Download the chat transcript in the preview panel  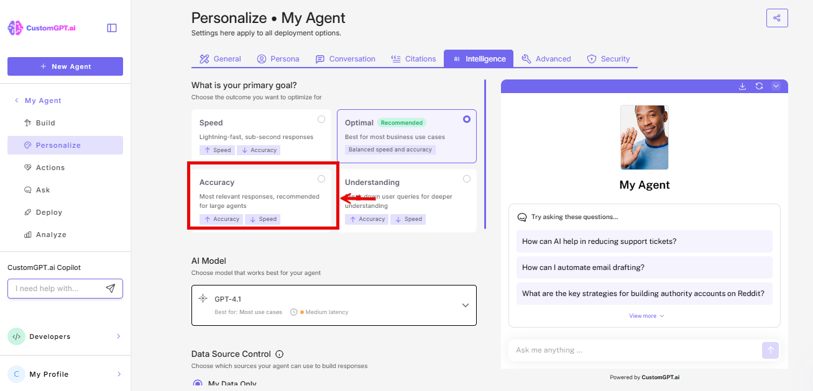click(742, 86)
